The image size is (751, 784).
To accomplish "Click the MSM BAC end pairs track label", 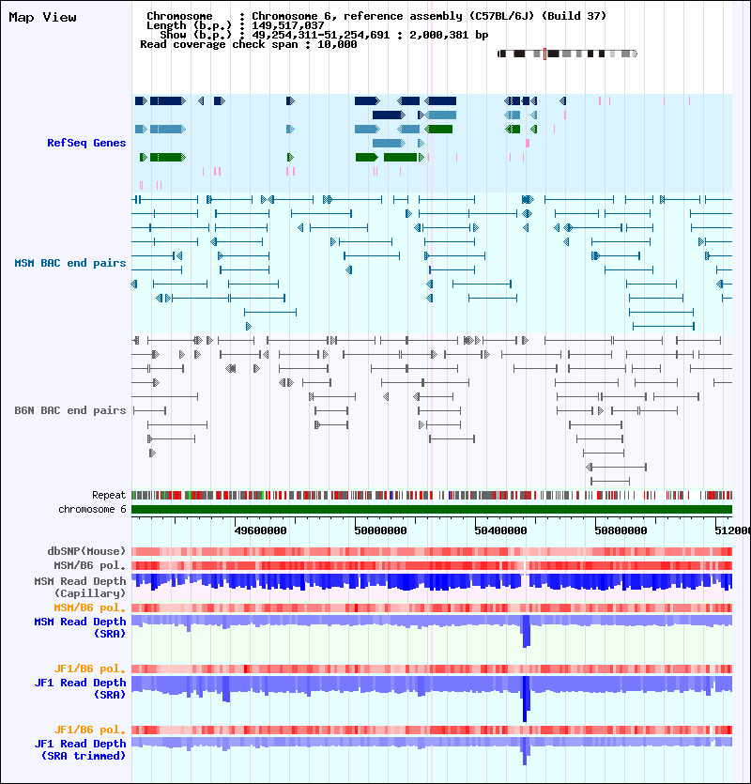I will point(70,263).
